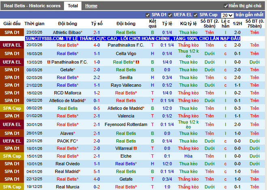Open Rayo Vallecano team link
Image resolution: width=267 pixels, height=190 pixels.
(126, 85)
